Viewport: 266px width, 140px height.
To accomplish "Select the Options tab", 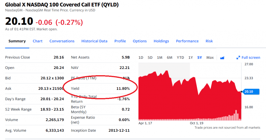I will point(140,41).
